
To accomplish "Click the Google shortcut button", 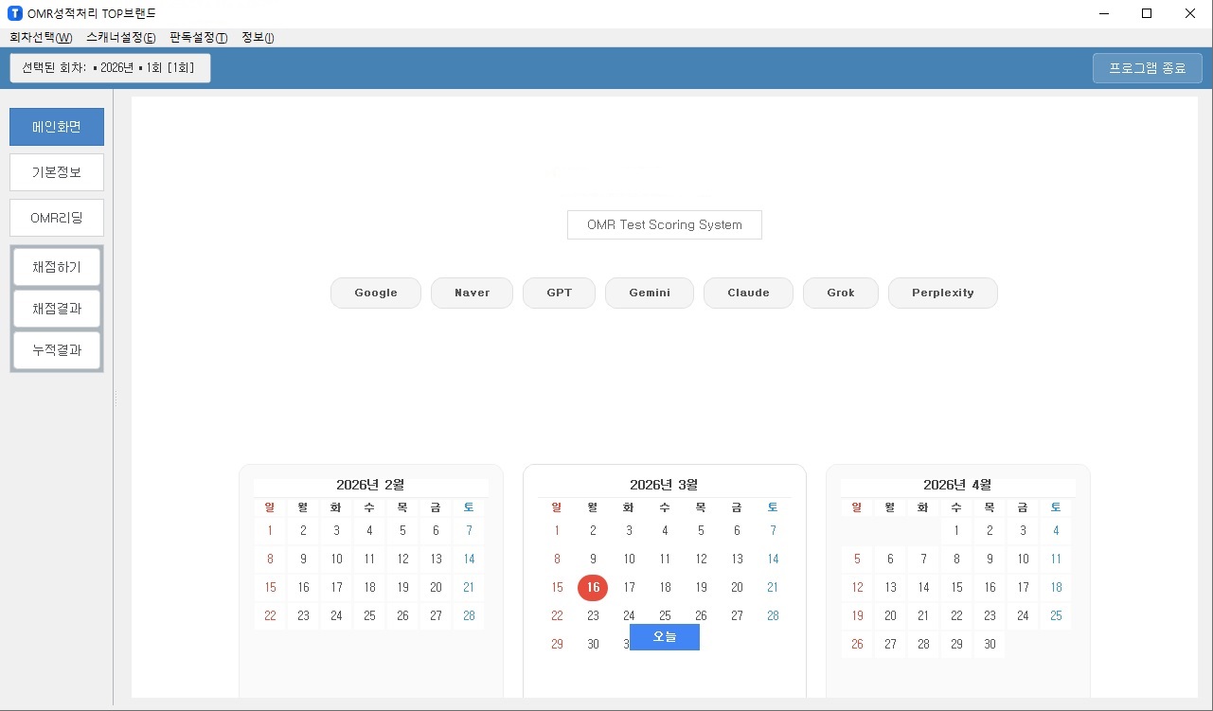I will tap(376, 293).
